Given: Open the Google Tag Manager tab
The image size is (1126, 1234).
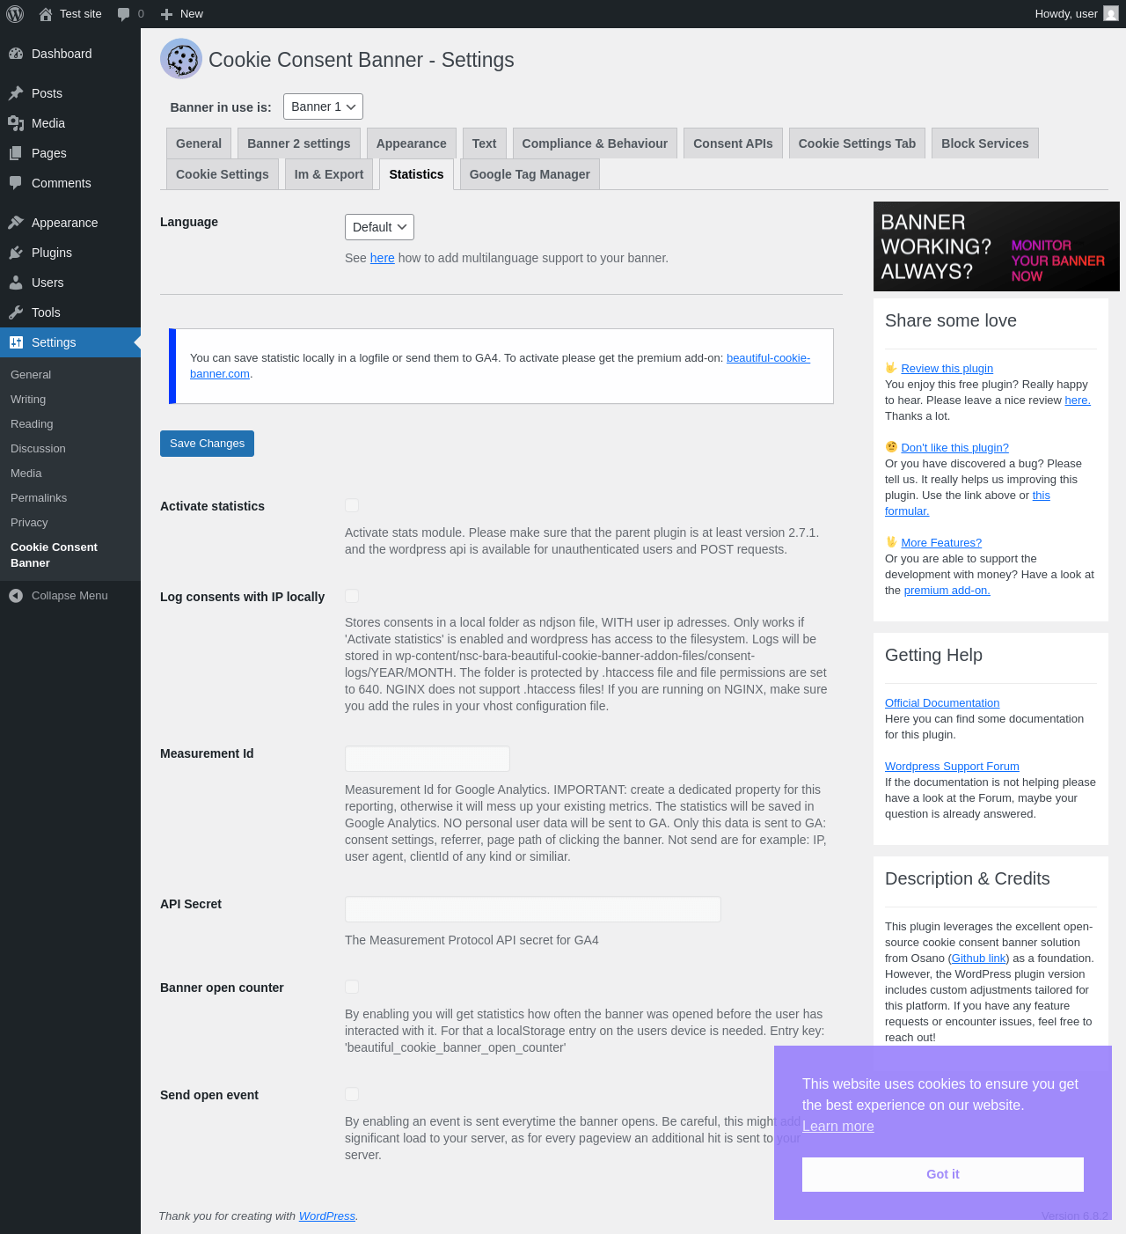Looking at the screenshot, I should [x=530, y=174].
